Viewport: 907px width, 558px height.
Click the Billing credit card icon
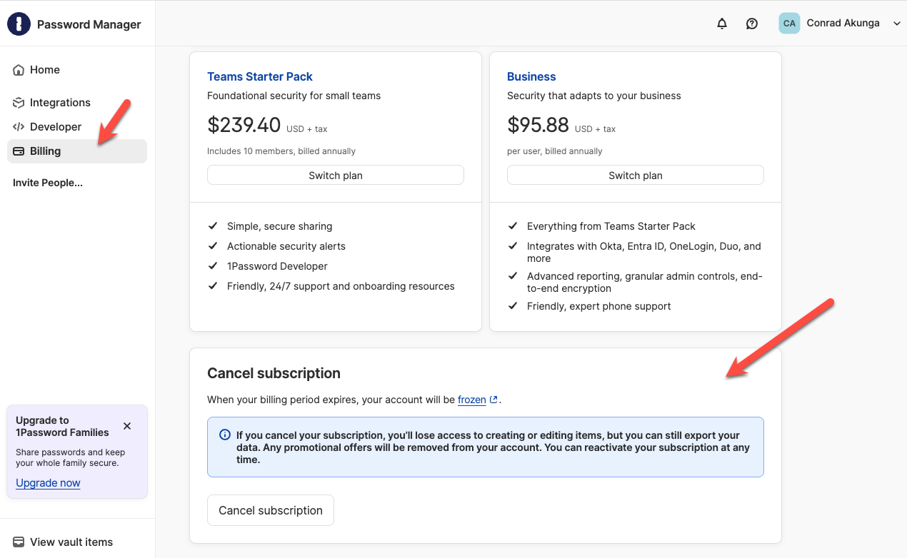coord(19,151)
